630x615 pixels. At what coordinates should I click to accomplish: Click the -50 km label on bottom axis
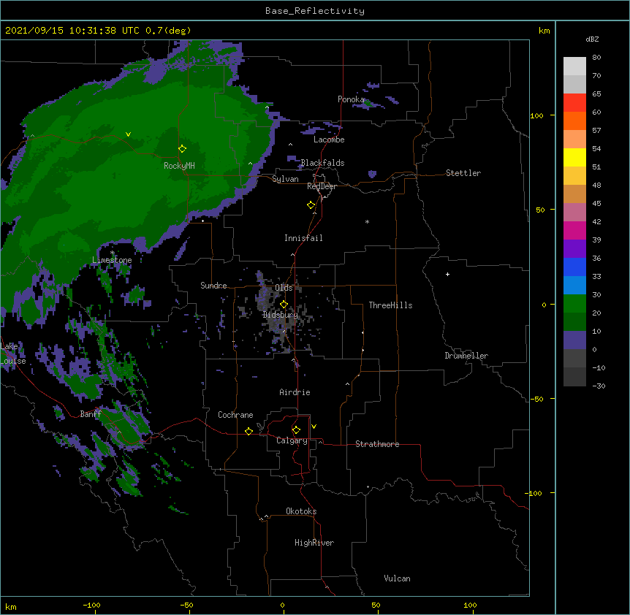tap(186, 605)
